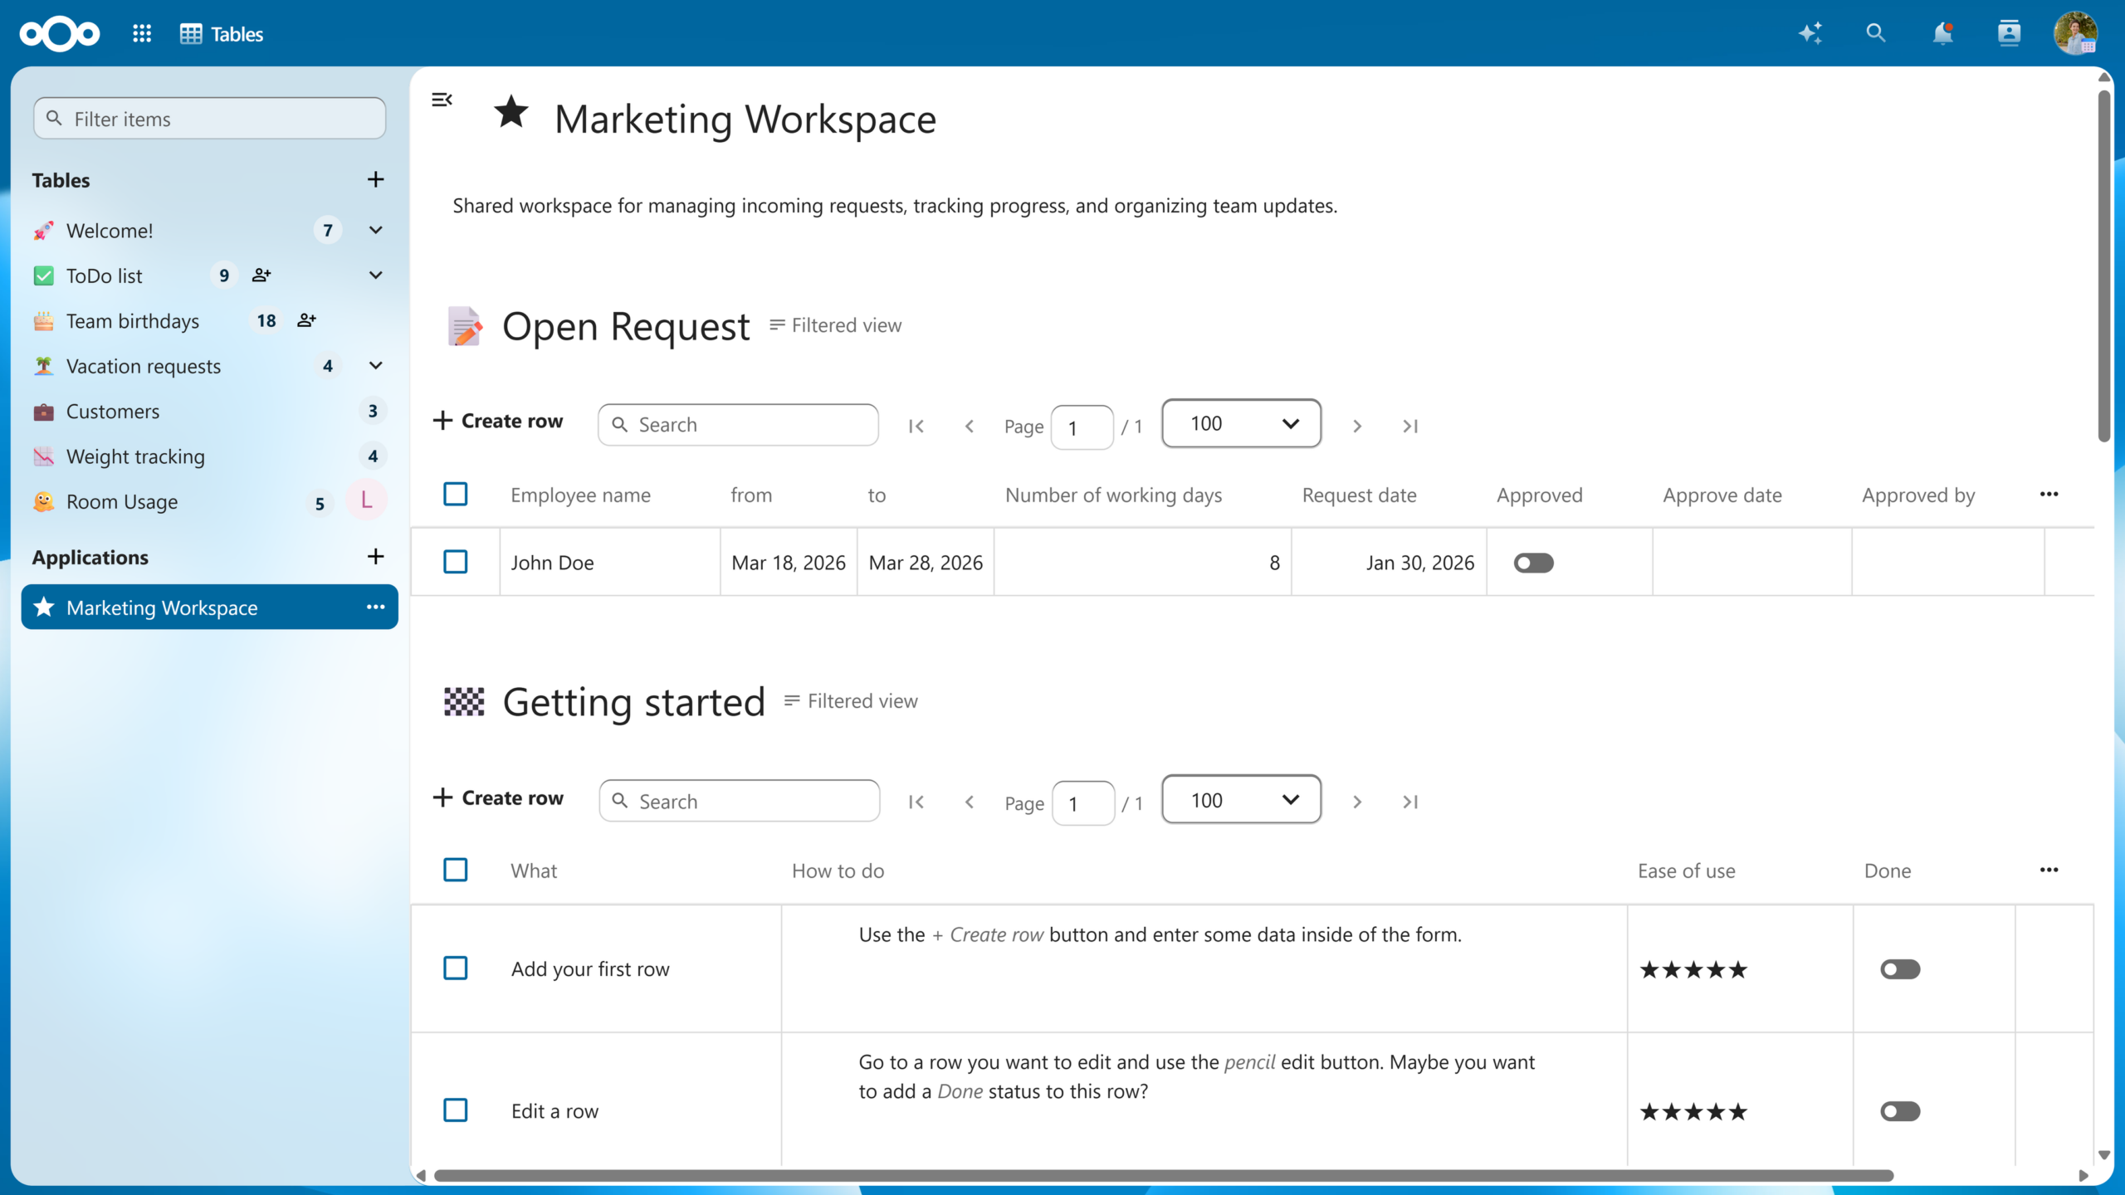This screenshot has width=2125, height=1195.
Task: Open the user avatar menu
Action: [x=2075, y=33]
